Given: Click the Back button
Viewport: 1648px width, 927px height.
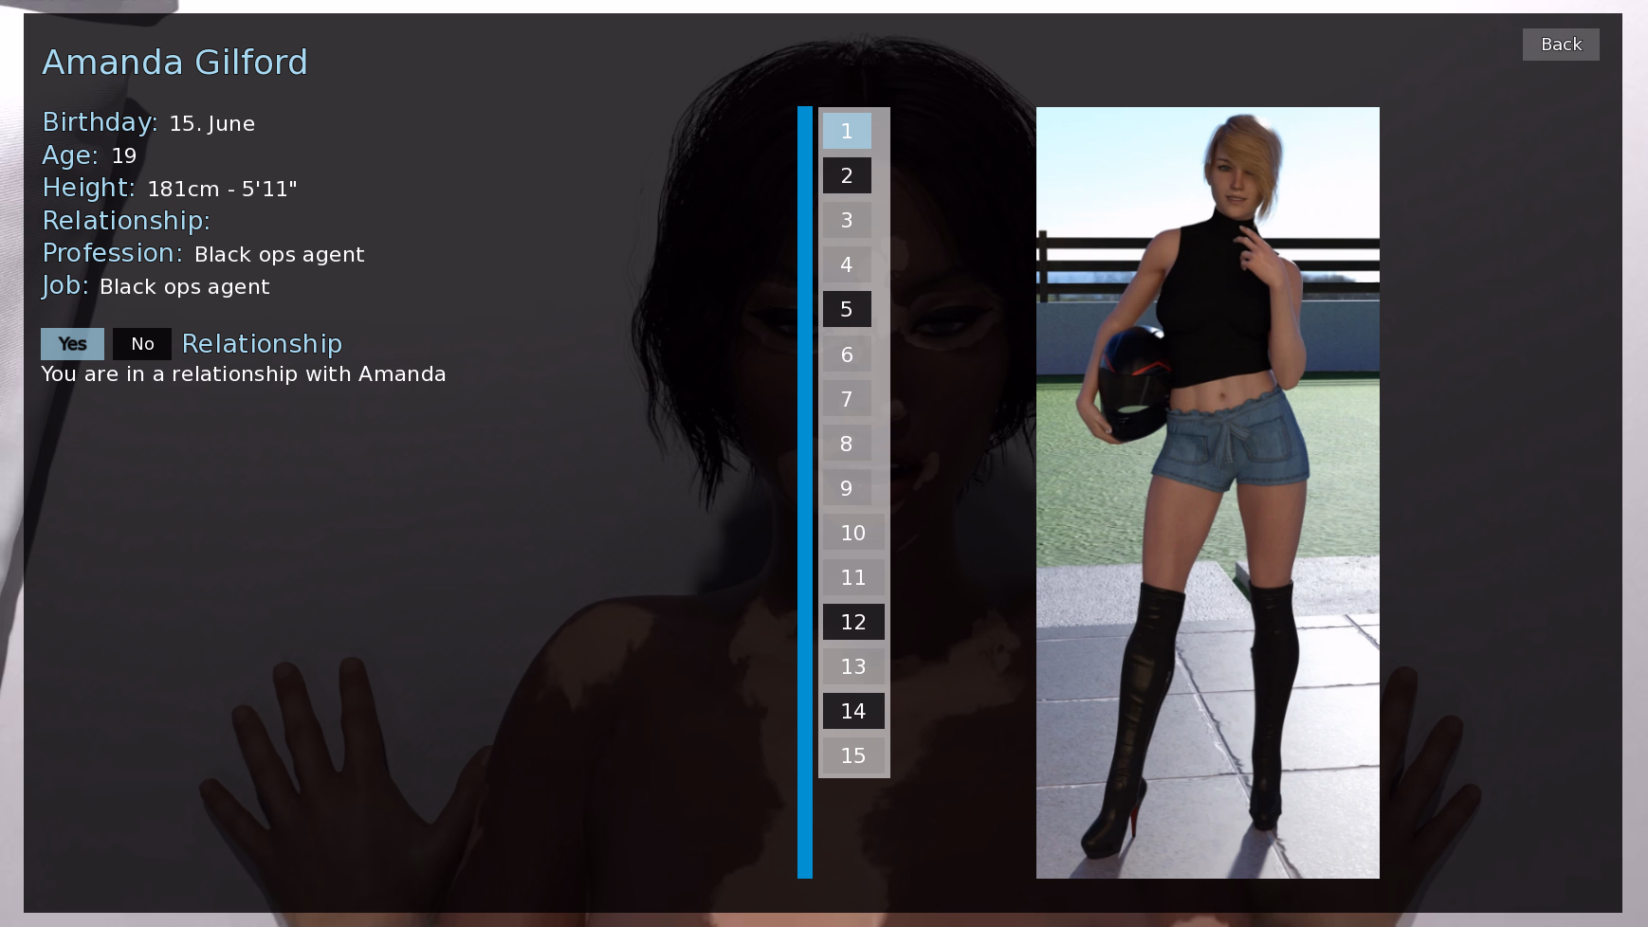Looking at the screenshot, I should (x=1561, y=45).
